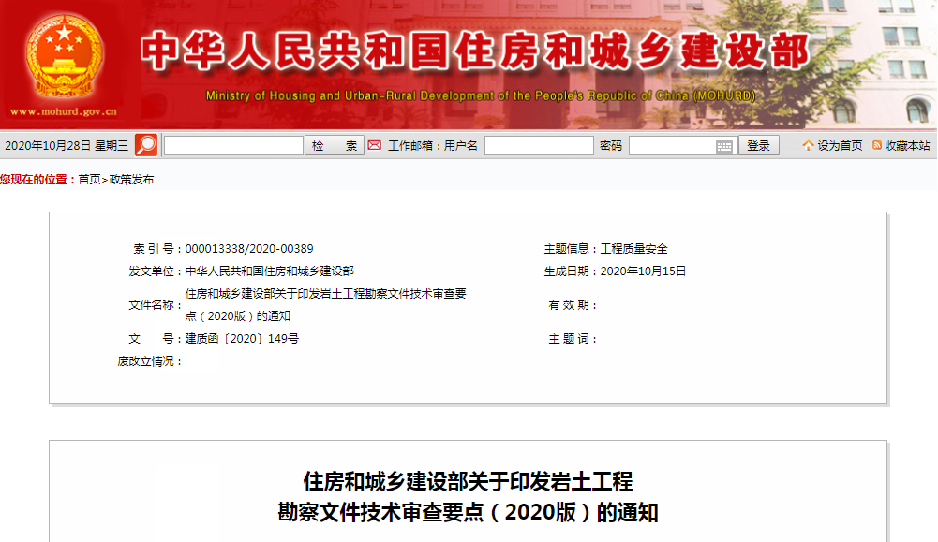Screen dimensions: 938x542
Task: Click the 登录 login button
Action: (758, 146)
